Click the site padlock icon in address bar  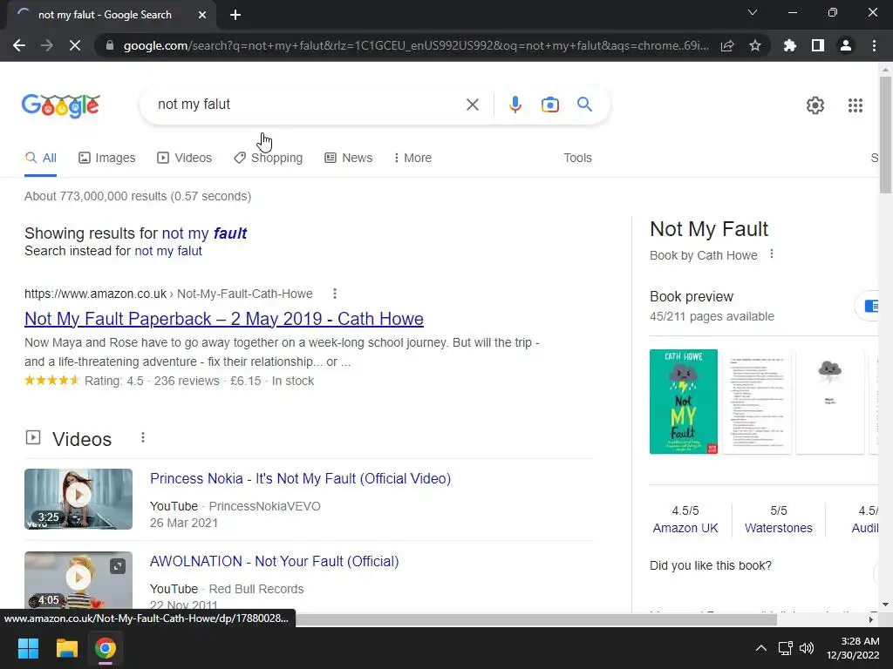click(x=110, y=45)
